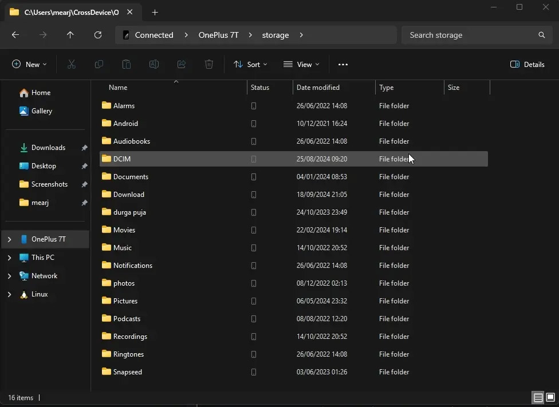Image resolution: width=559 pixels, height=407 pixels.
Task: Navigate up one folder level
Action: [70, 35]
